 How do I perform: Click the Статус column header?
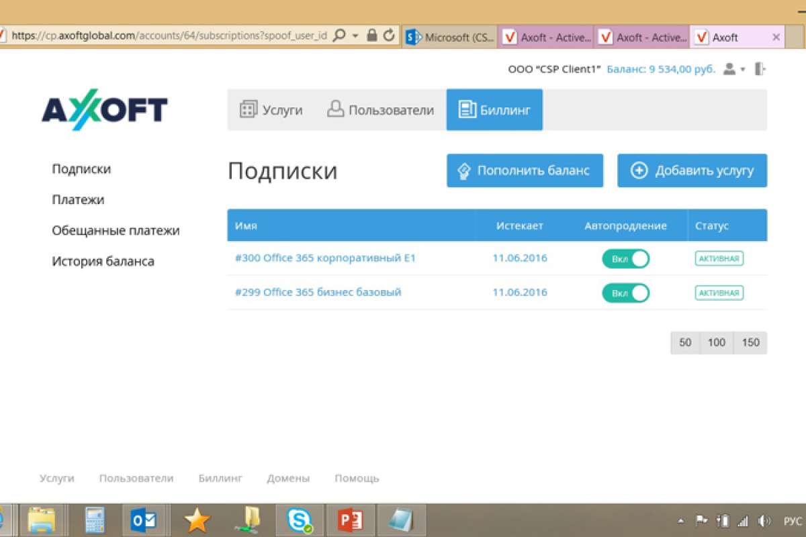712,226
